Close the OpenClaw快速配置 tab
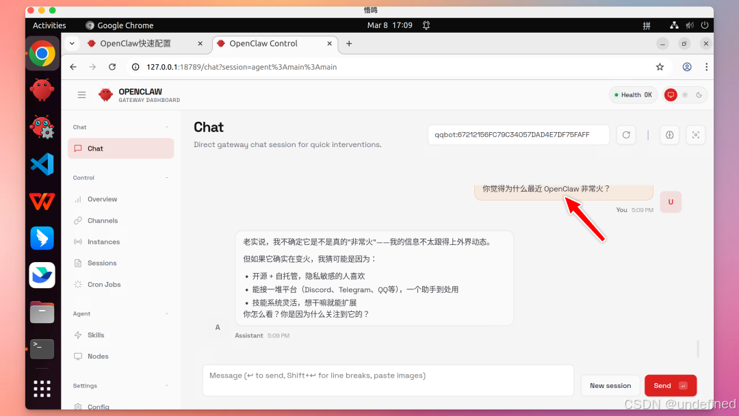Image resolution: width=739 pixels, height=416 pixels. (x=200, y=43)
